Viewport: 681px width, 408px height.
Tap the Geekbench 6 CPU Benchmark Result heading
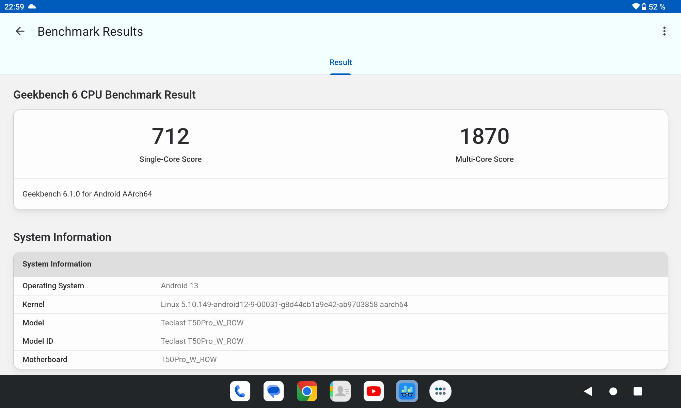pos(105,95)
